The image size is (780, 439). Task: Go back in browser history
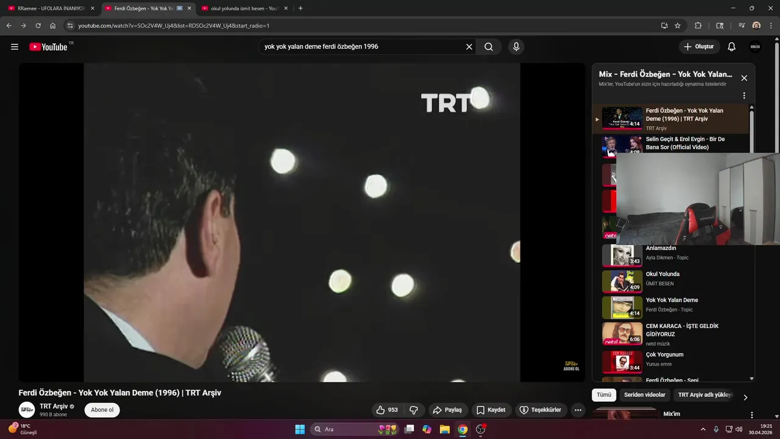pos(9,26)
